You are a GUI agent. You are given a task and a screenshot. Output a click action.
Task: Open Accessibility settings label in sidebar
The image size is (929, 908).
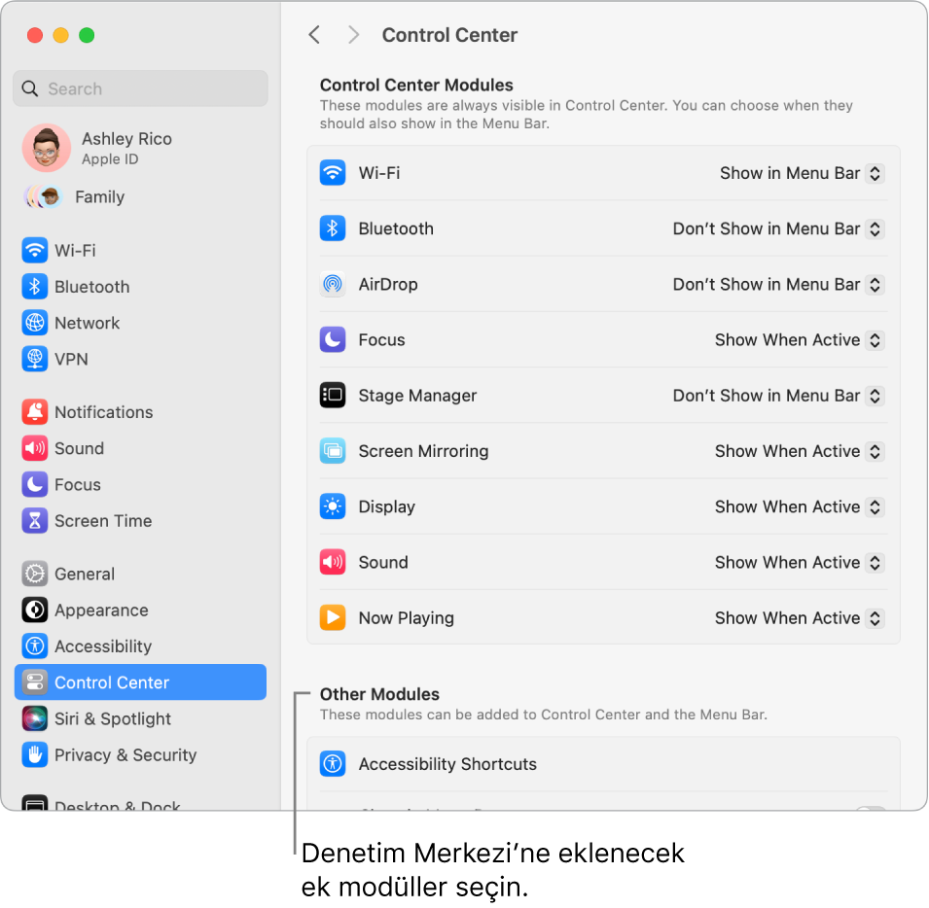(x=103, y=646)
